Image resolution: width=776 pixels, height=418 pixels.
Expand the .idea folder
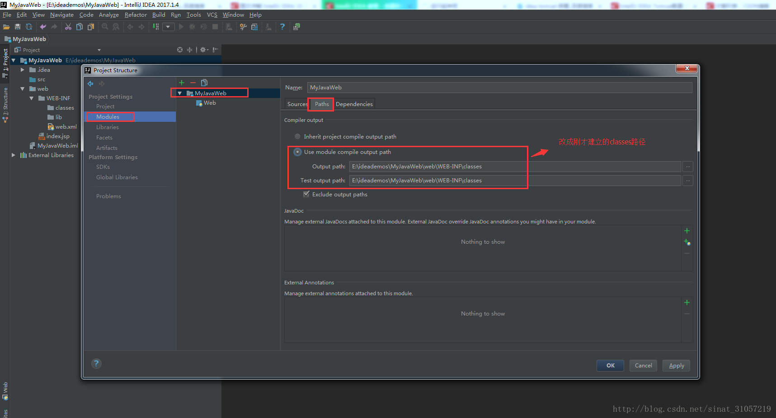[x=23, y=70]
